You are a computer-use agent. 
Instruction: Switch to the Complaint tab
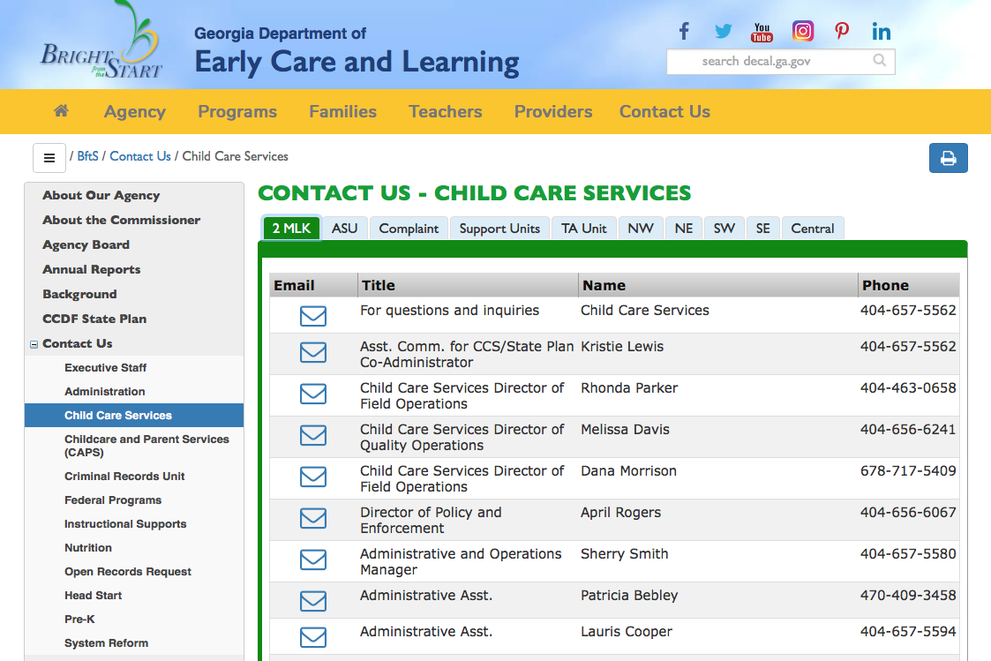tap(409, 228)
